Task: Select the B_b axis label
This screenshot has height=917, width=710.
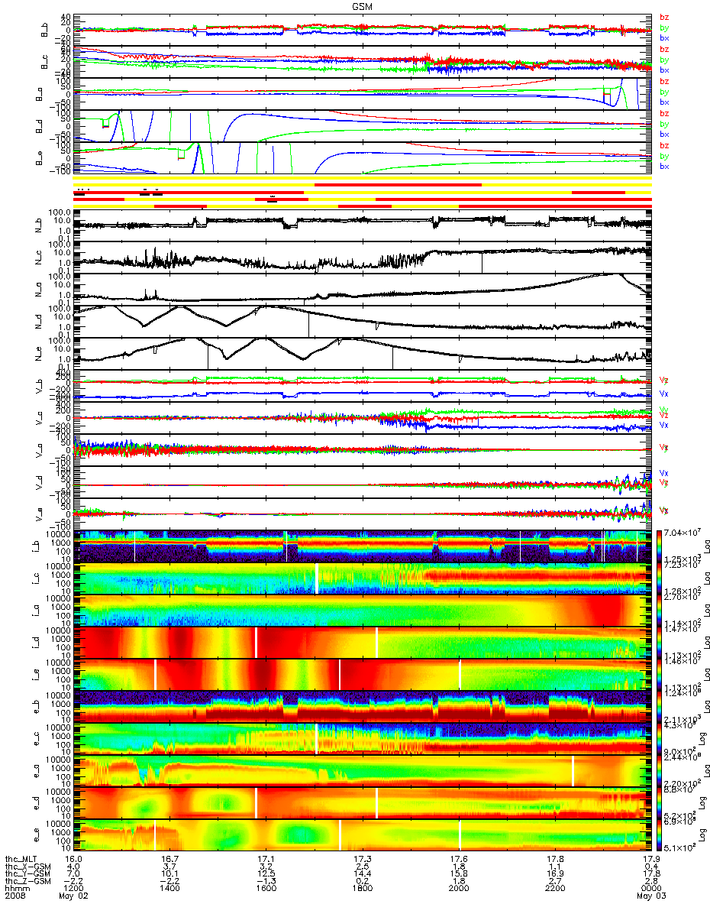Action: click(x=44, y=30)
